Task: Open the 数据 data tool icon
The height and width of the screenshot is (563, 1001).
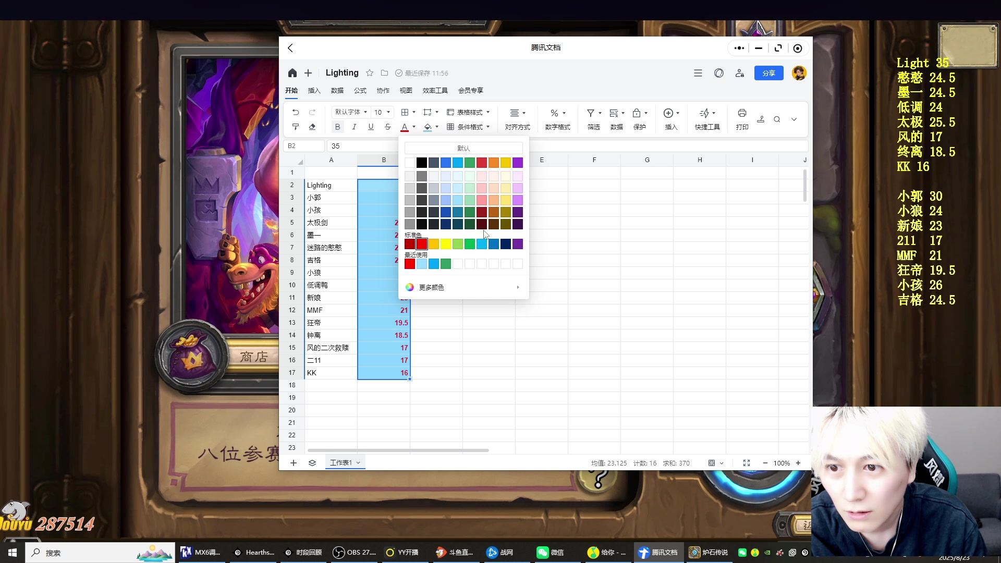Action: click(617, 119)
